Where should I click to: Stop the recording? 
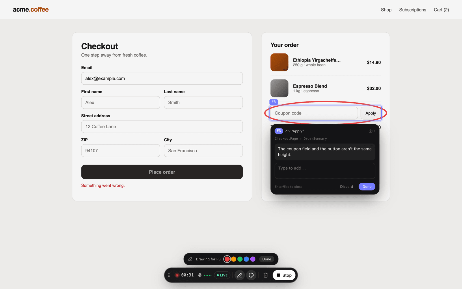(284, 275)
